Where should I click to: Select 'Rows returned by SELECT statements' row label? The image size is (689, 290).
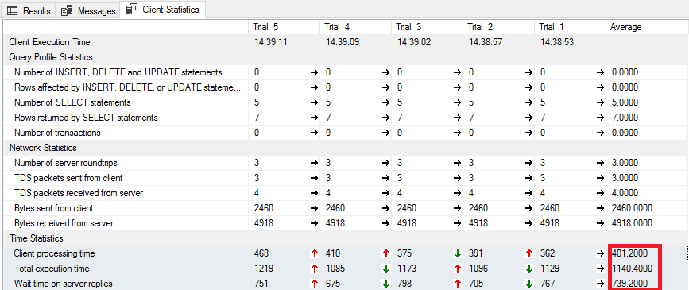click(86, 118)
